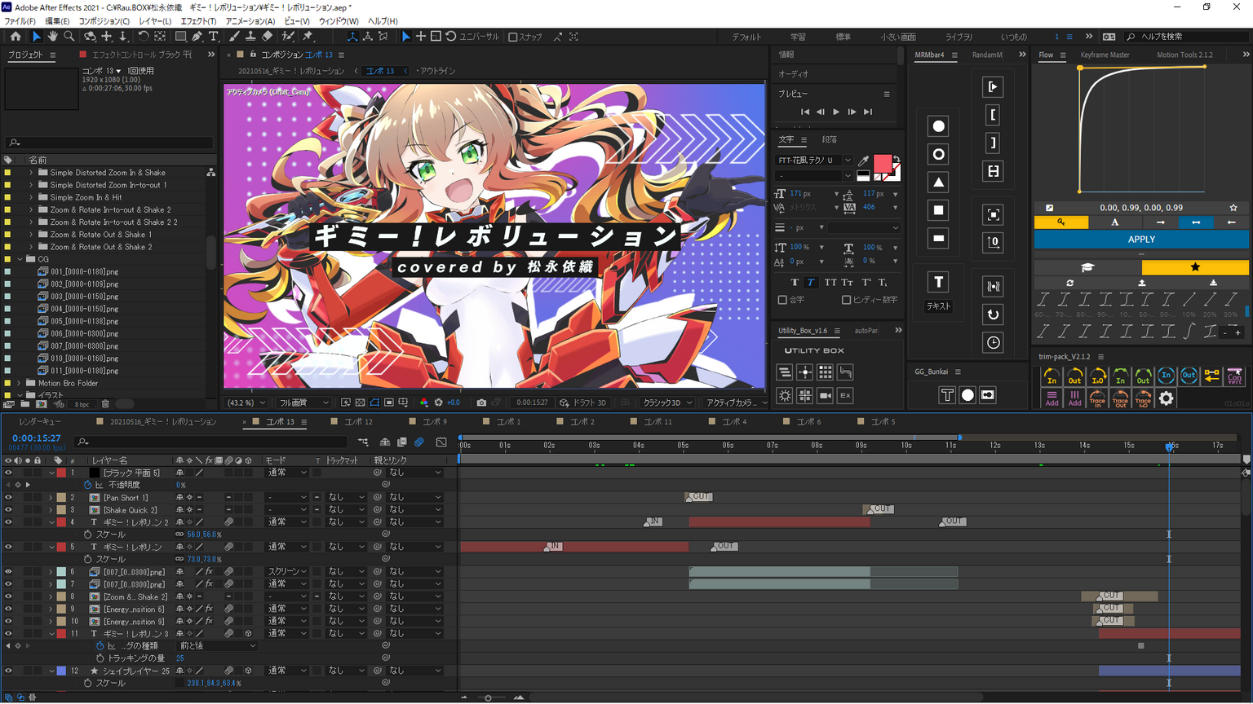The image size is (1253, 704).
Task: Click the solid circle shape button in MRMbar4
Action: coord(938,126)
